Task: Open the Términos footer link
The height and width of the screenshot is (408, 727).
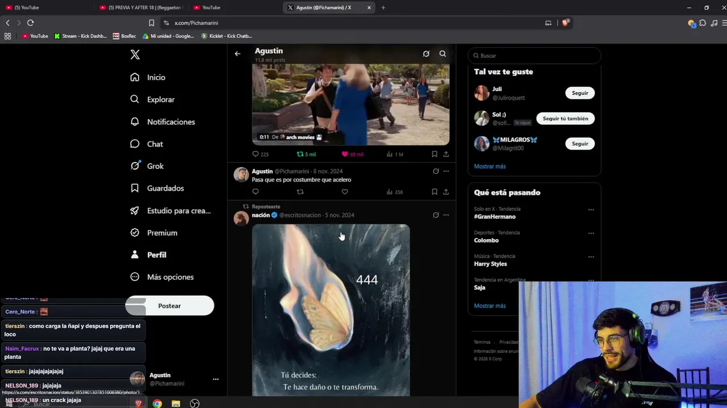Action: point(482,342)
